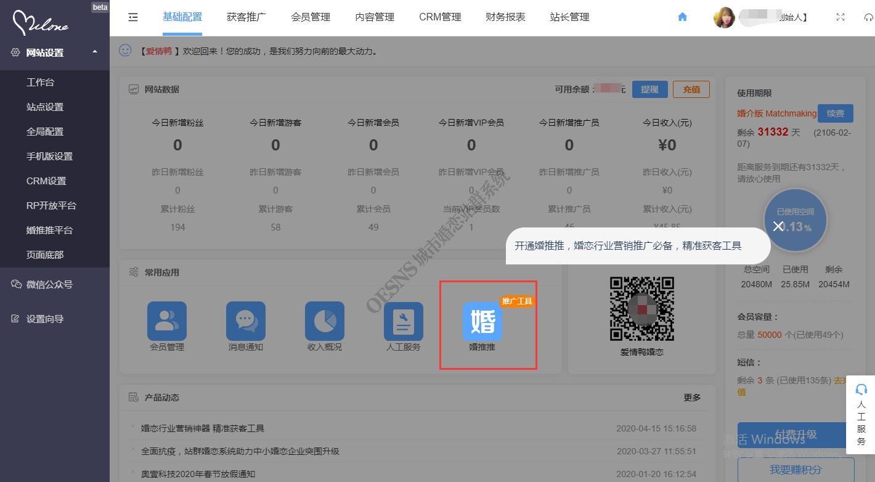This screenshot has height=482, width=875.
Task: Open news 婚恋行业营销神器 精准获客工具
Action: click(x=203, y=428)
